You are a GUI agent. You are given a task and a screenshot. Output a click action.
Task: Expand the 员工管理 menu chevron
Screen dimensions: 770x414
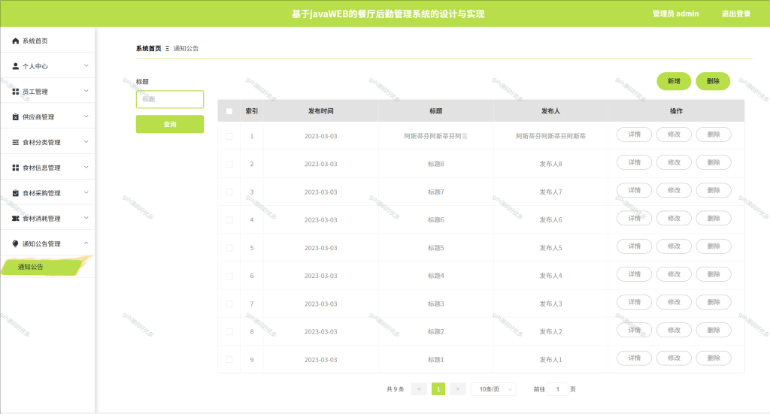pyautogui.click(x=86, y=91)
